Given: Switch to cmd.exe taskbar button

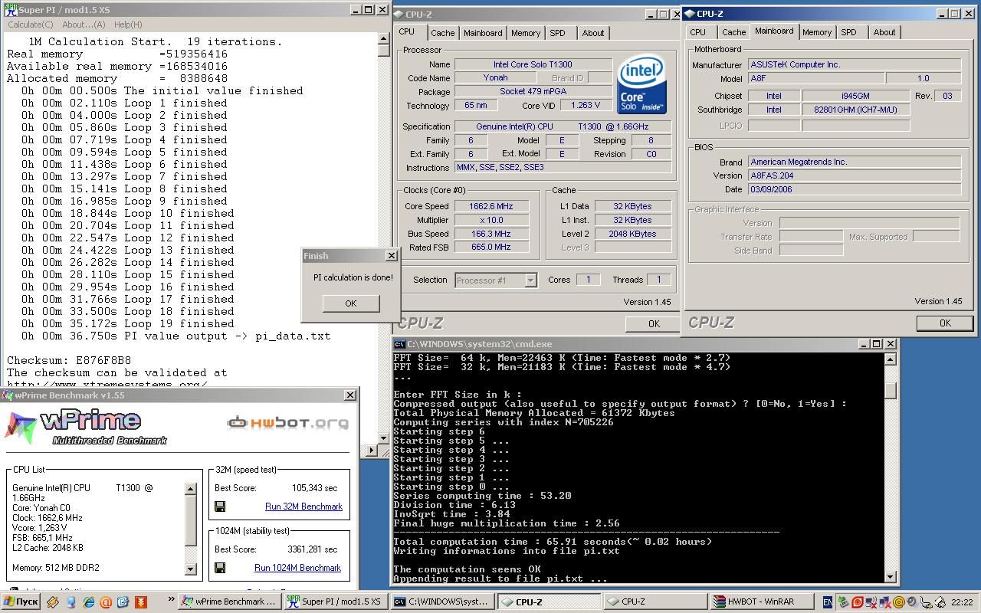Looking at the screenshot, I should pos(442,602).
